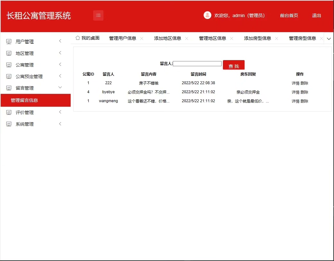Switch to the 添加房型信息 tab

257,38
